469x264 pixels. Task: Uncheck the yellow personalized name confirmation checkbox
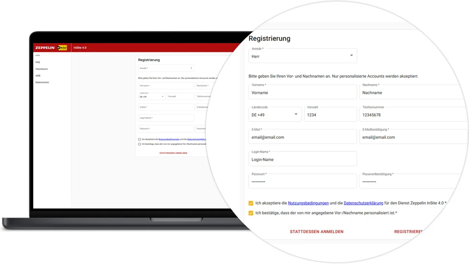[251, 213]
